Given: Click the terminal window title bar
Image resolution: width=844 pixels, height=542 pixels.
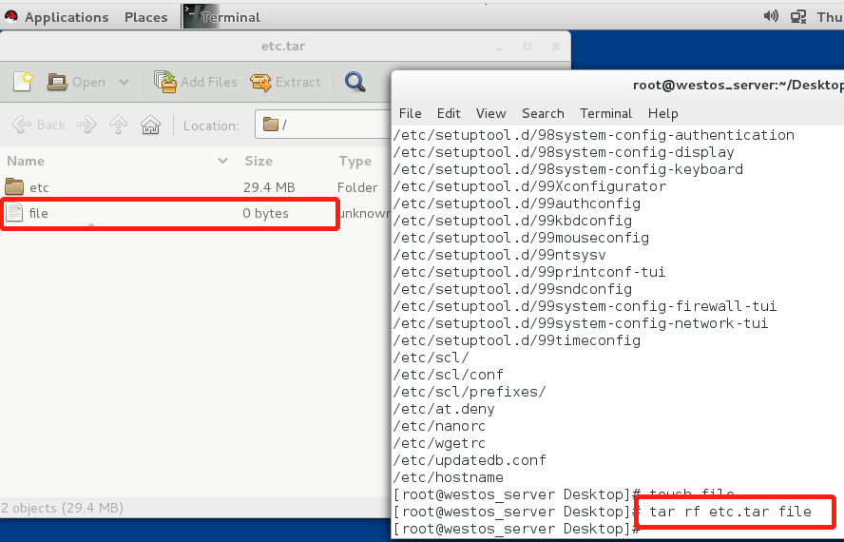Looking at the screenshot, I should [618, 86].
